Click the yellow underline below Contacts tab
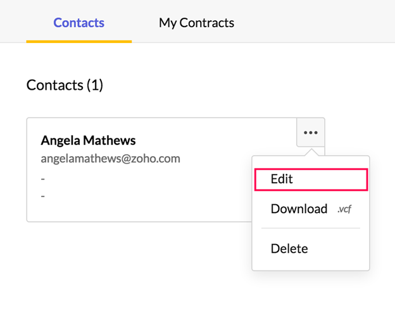Viewport: 395px width, 335px height. [x=79, y=41]
